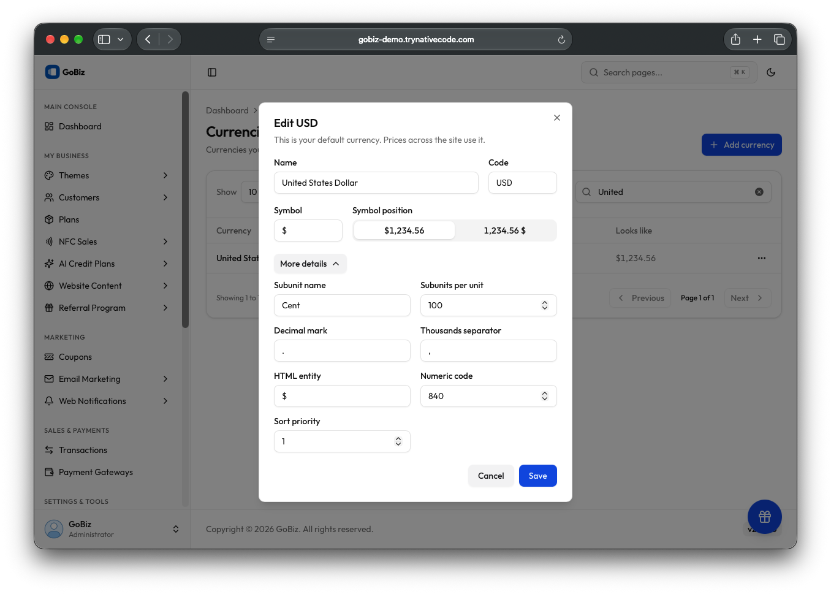
Task: Select symbol-before position $1,234.56
Action: (404, 230)
